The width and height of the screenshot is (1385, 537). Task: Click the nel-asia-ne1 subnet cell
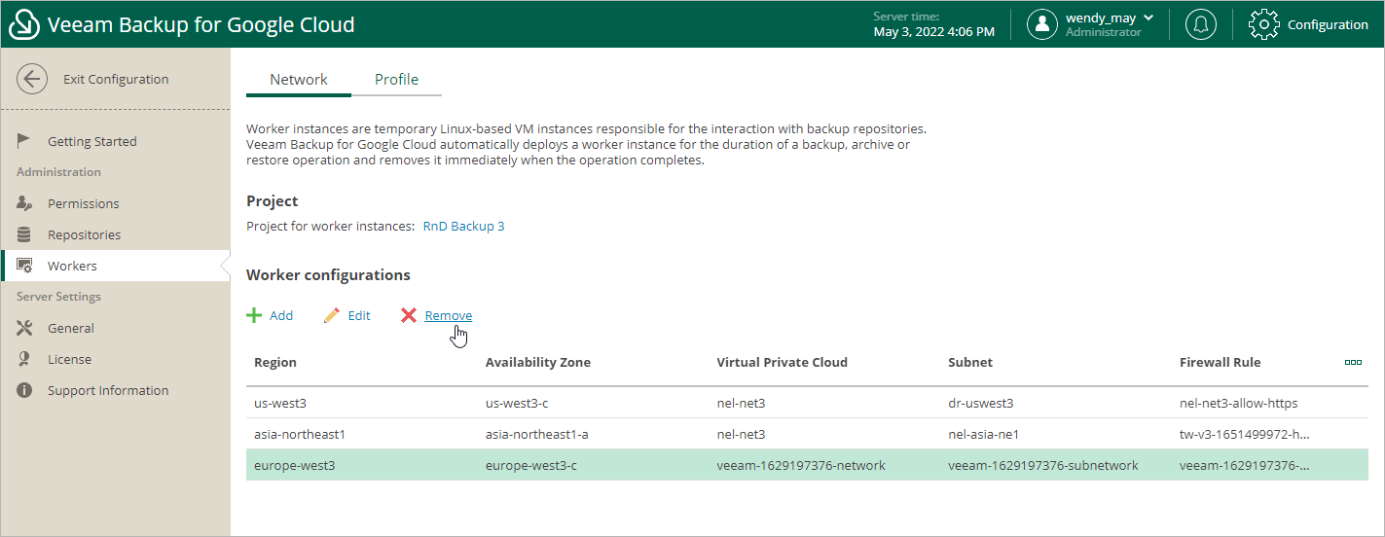pyautogui.click(x=984, y=434)
